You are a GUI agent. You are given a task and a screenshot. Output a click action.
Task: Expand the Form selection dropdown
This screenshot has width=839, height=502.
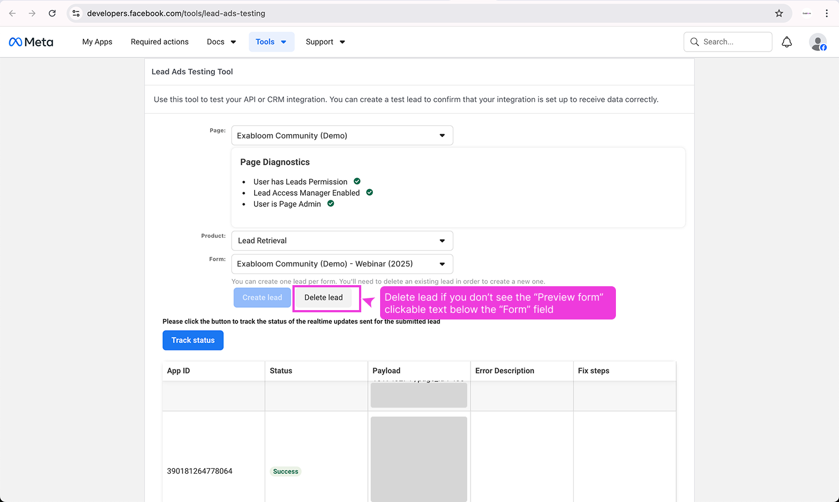pos(342,264)
